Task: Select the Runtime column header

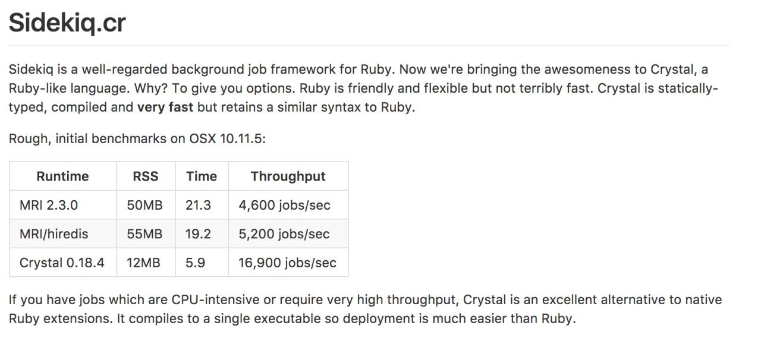Action: tap(62, 176)
